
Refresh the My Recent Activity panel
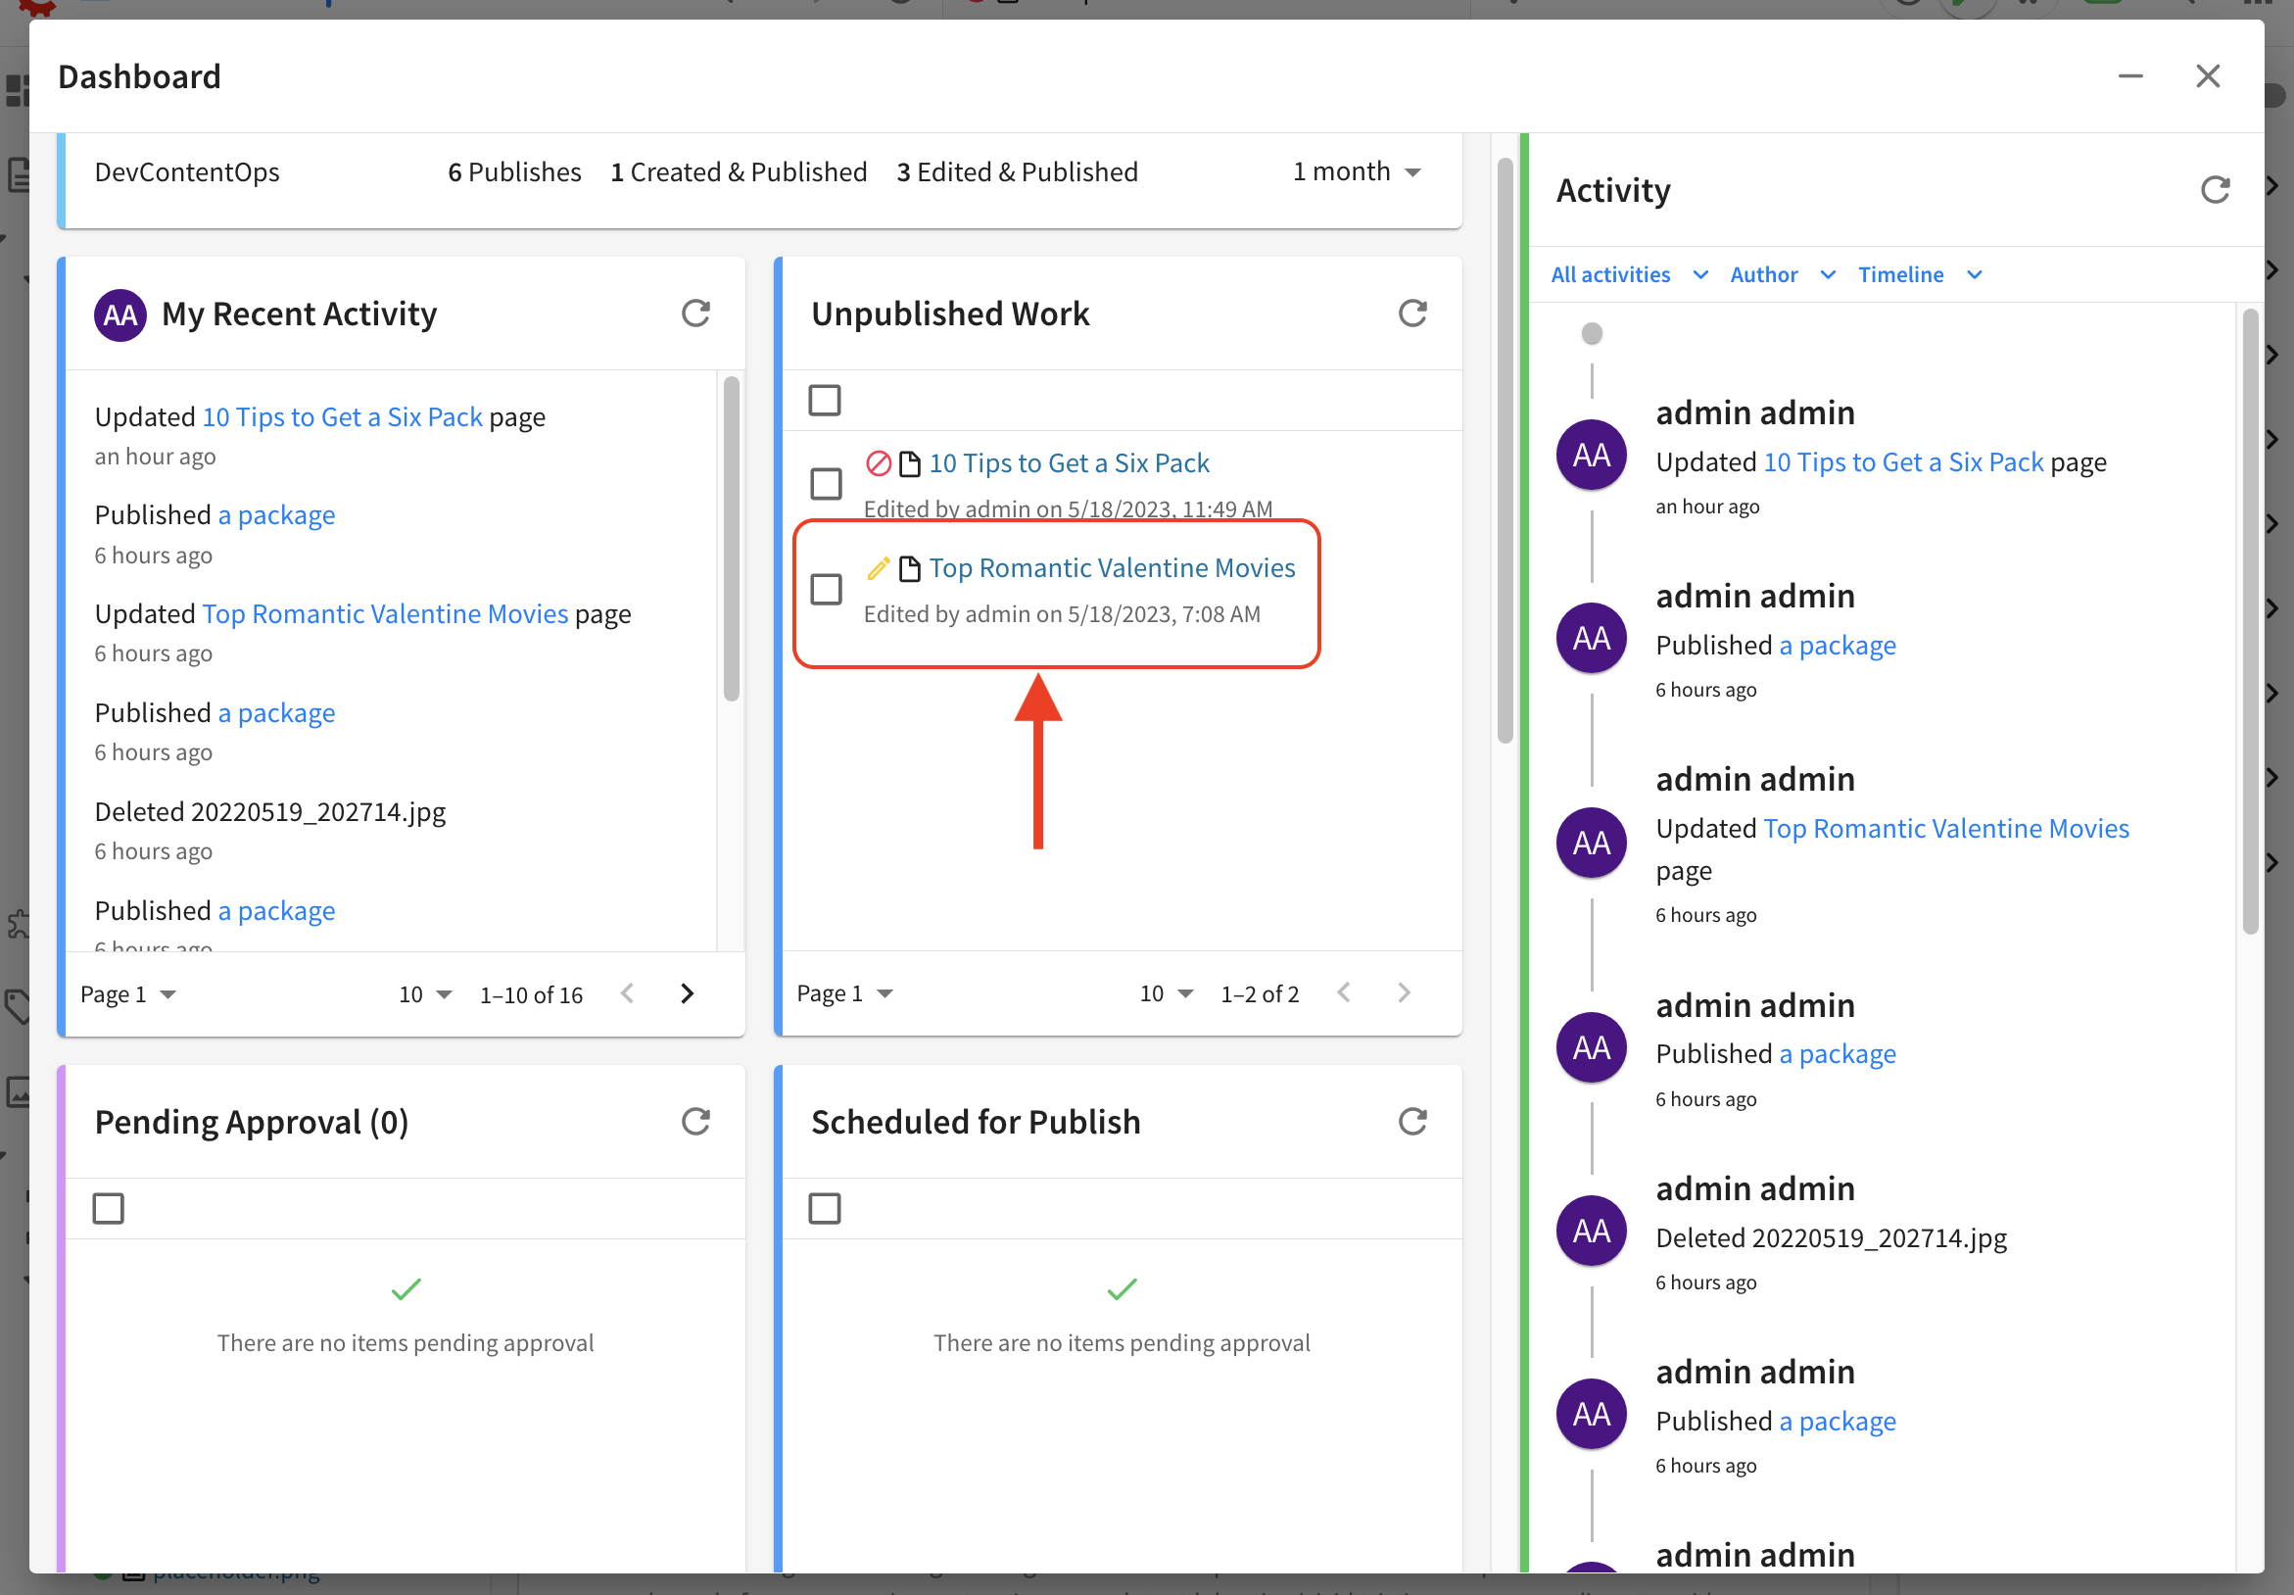(x=696, y=313)
